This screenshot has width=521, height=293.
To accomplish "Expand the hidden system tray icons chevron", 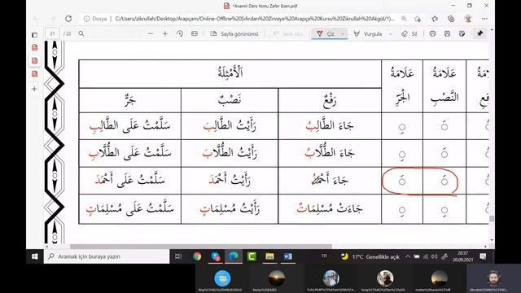I will pos(408,256).
